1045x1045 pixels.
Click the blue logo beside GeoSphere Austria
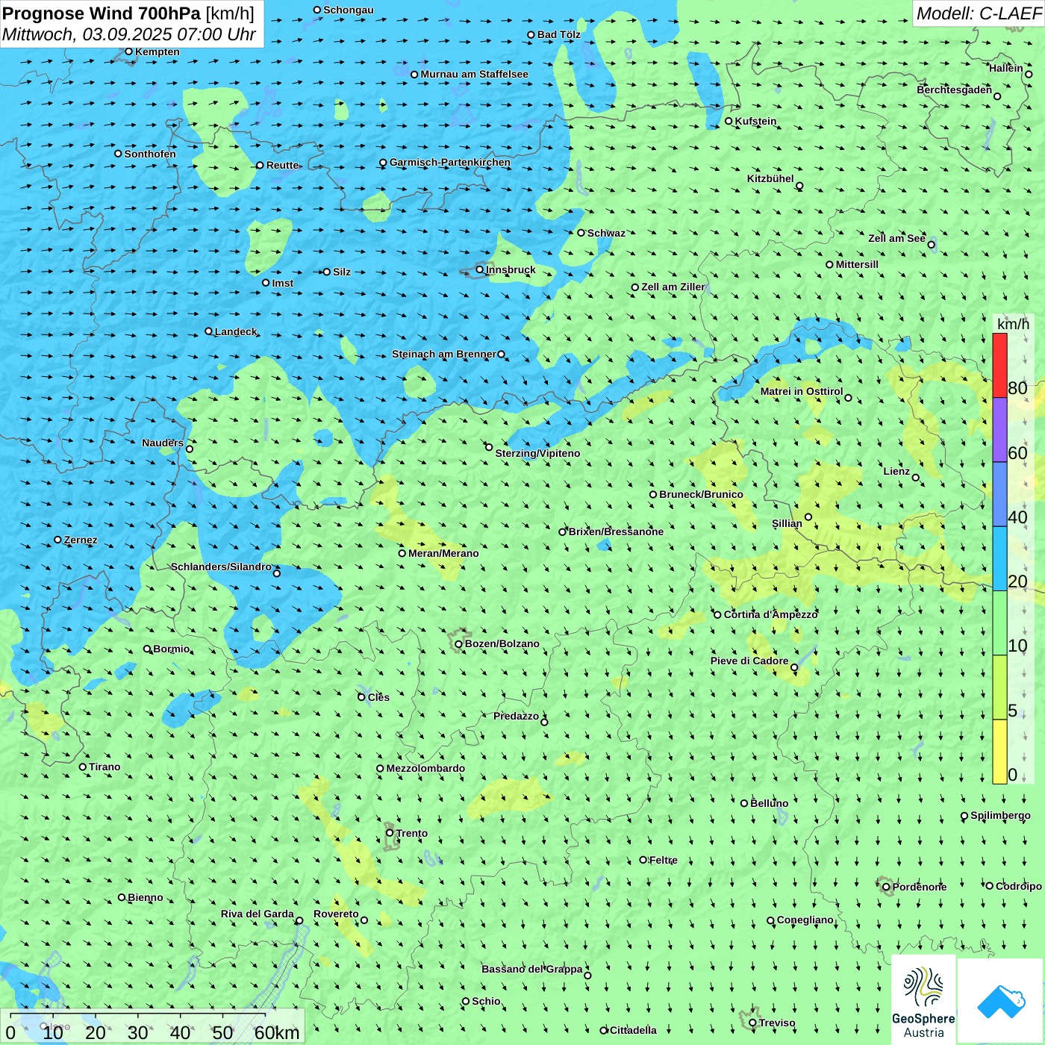pos(1000,1001)
